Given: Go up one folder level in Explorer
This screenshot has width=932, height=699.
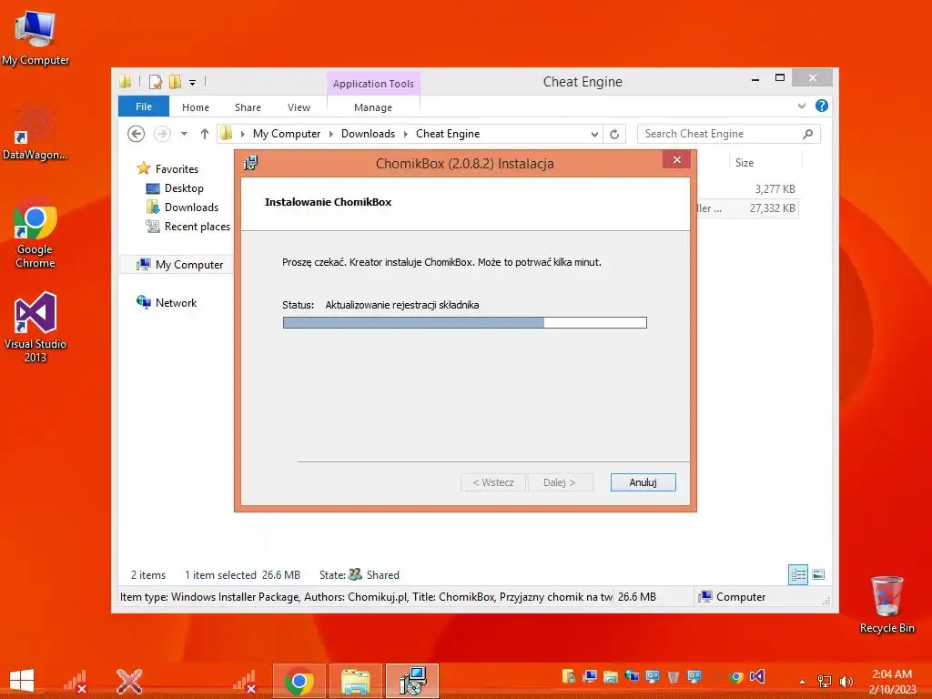Looking at the screenshot, I should 205,134.
